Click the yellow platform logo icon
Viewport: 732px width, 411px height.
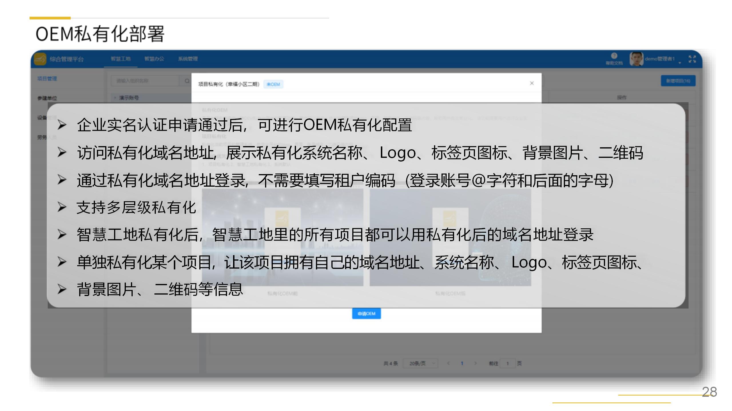(x=40, y=59)
